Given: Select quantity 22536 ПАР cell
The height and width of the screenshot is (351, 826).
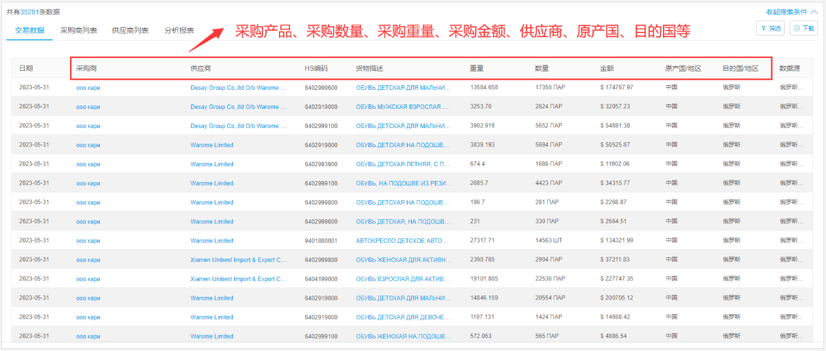Looking at the screenshot, I should point(549,278).
